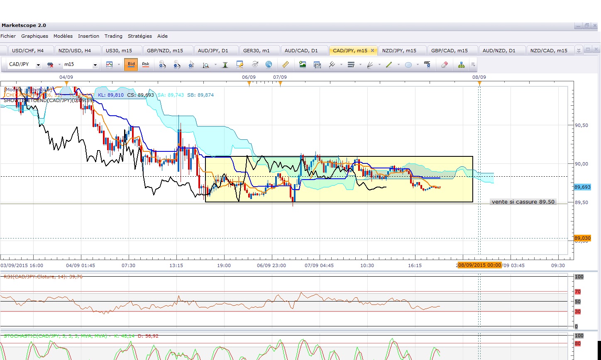Expand the chart type dropdown arrow
This screenshot has height=360, width=601.
coord(119,65)
